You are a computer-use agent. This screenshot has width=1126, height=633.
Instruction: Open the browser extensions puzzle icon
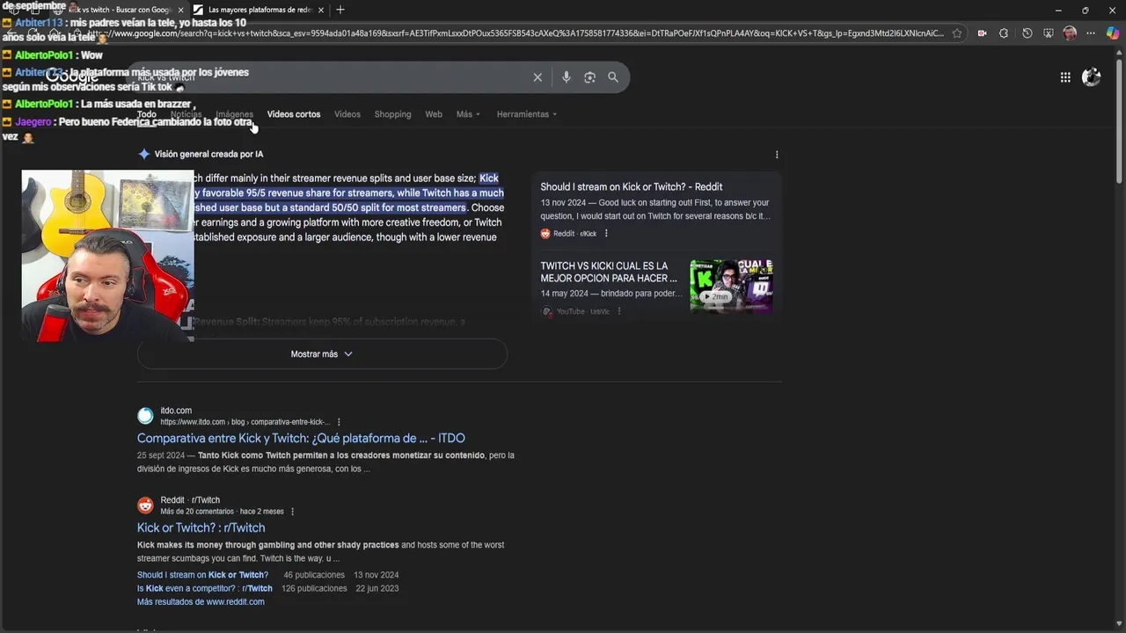[1004, 33]
